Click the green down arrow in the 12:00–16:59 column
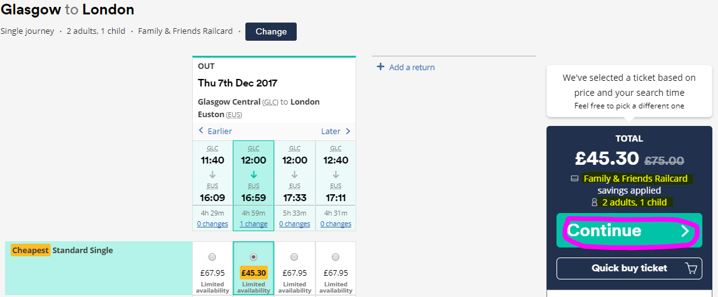 (253, 175)
